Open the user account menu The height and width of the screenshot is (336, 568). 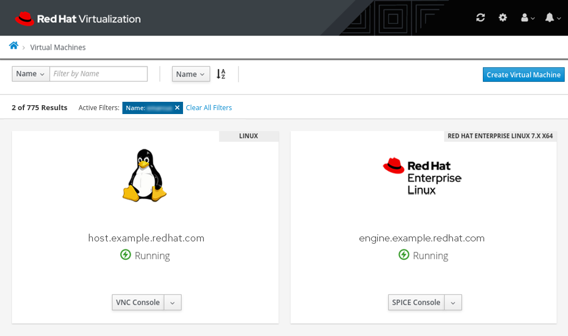(x=525, y=17)
